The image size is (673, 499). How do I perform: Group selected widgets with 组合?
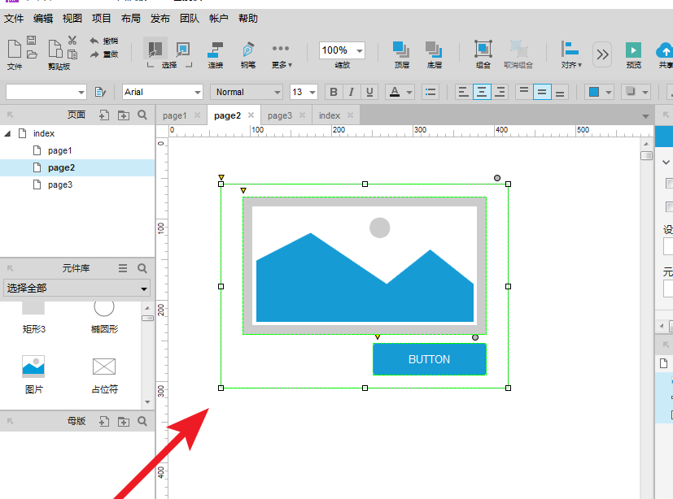(x=483, y=53)
